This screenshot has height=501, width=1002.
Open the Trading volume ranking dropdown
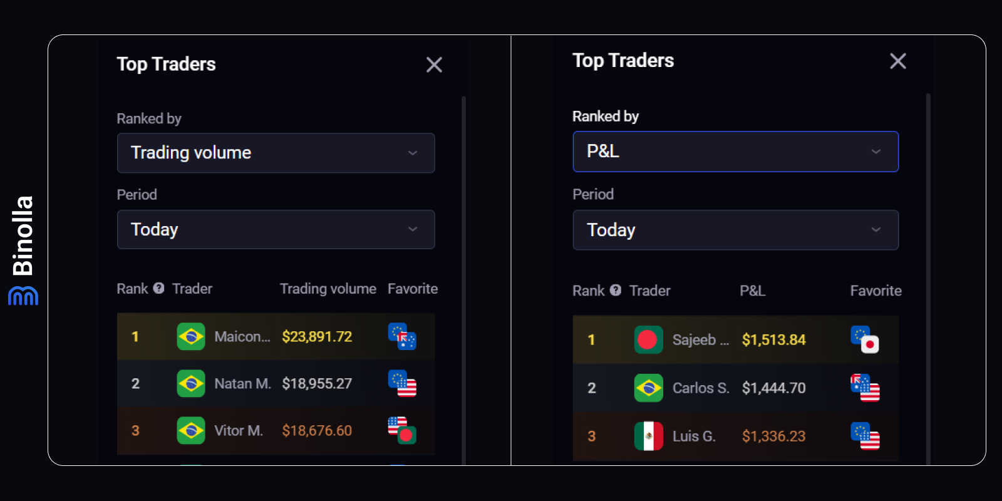click(x=276, y=153)
